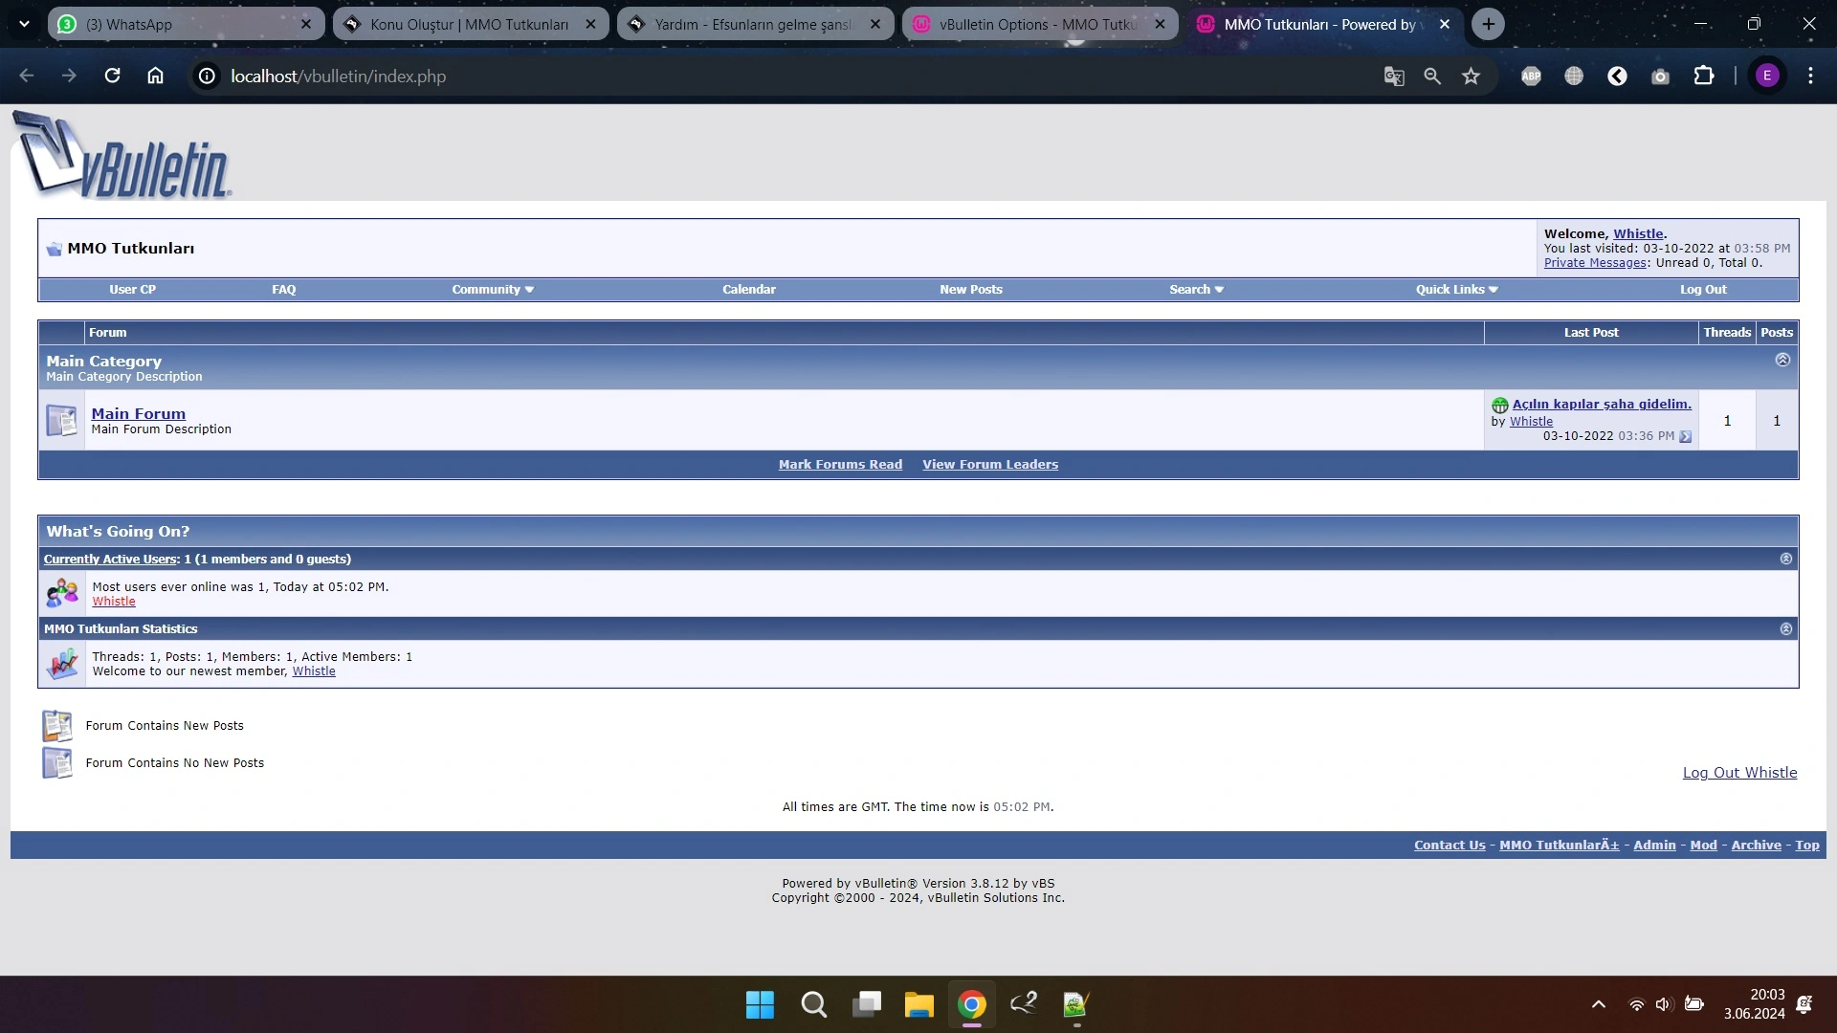
Task: Open the Search dropdown menu
Action: point(1196,289)
